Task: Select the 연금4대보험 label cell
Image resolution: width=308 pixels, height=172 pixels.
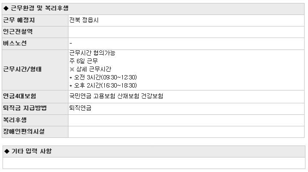Action: click(35, 96)
